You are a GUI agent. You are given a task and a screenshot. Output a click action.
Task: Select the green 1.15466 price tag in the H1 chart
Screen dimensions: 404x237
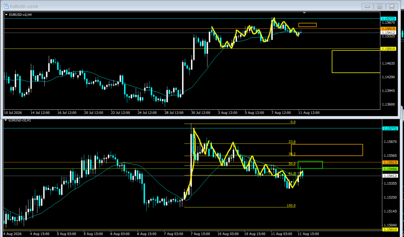390,169
